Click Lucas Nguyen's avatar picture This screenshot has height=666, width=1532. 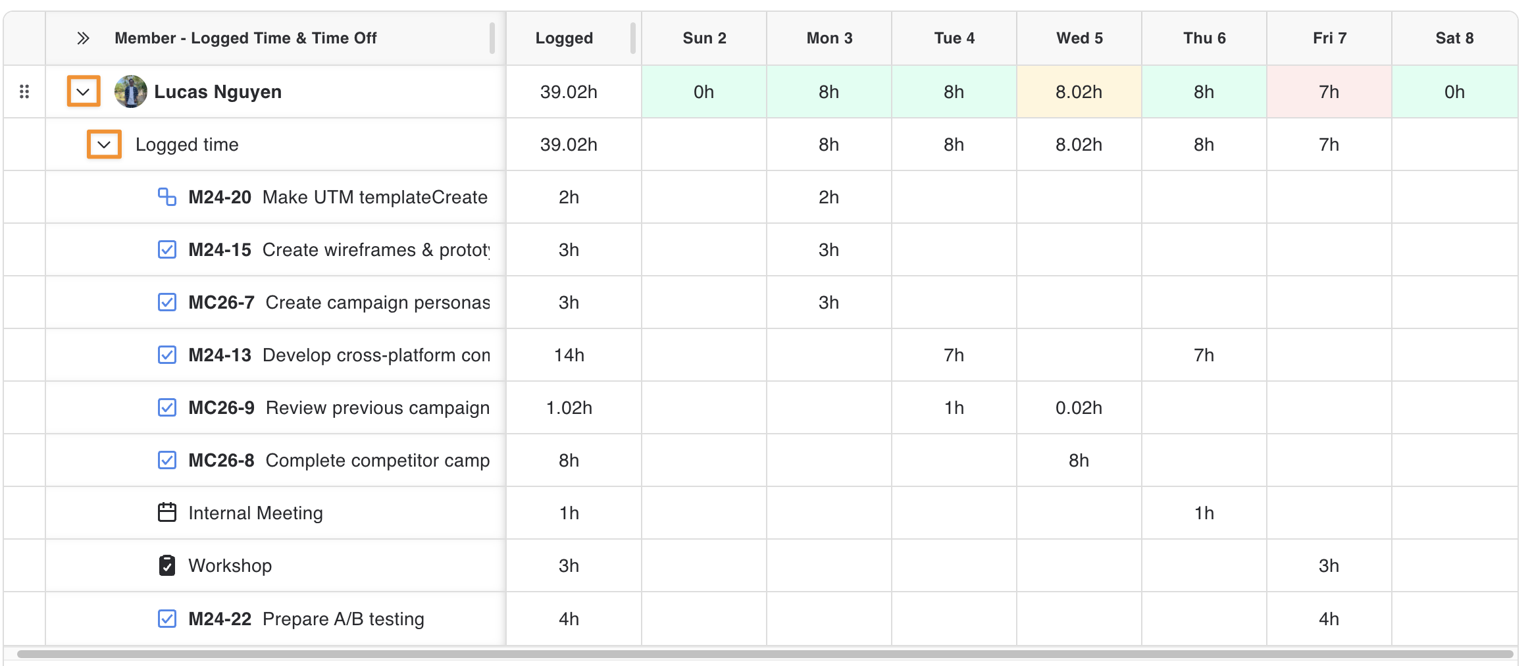(130, 91)
